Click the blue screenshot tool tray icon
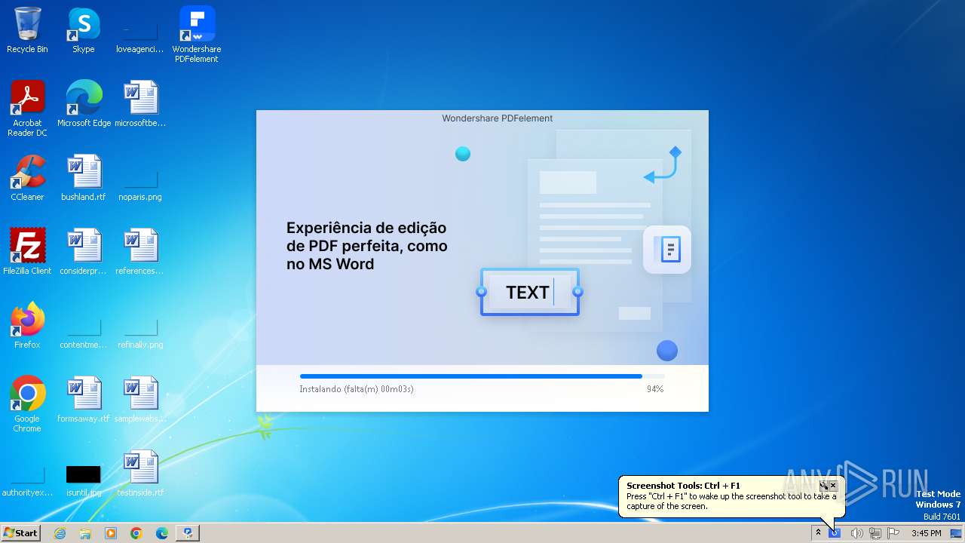The image size is (965, 543). (x=835, y=533)
